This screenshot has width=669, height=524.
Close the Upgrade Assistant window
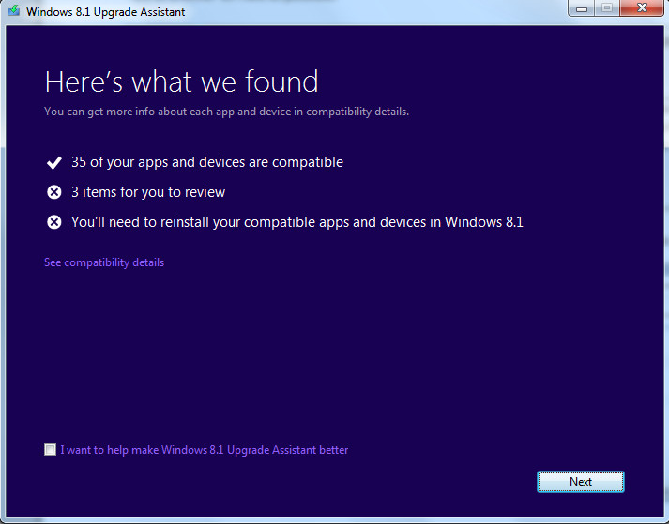[x=642, y=8]
